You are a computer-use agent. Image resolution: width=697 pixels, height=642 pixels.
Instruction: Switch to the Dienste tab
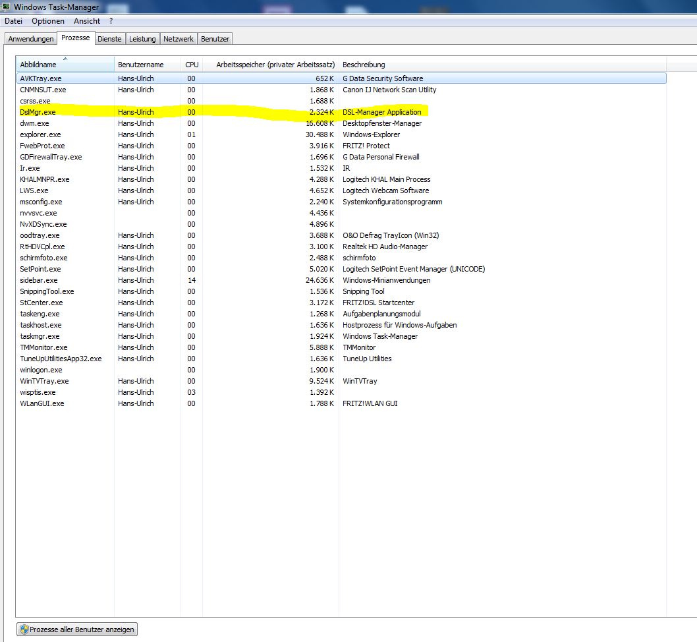coord(109,39)
